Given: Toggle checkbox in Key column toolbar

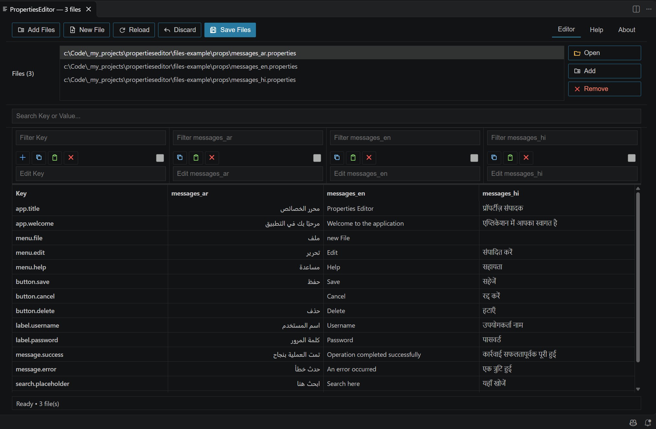Looking at the screenshot, I should [x=160, y=158].
